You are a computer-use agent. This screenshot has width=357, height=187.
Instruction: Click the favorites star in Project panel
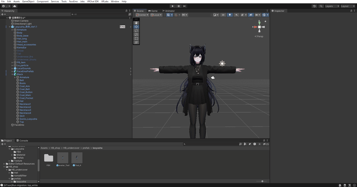coord(259,144)
